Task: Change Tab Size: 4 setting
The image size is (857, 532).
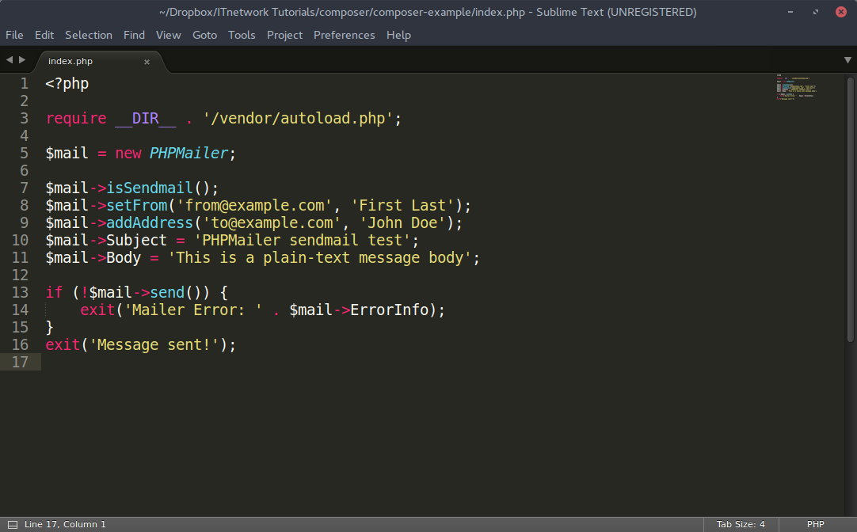Action: [x=741, y=524]
